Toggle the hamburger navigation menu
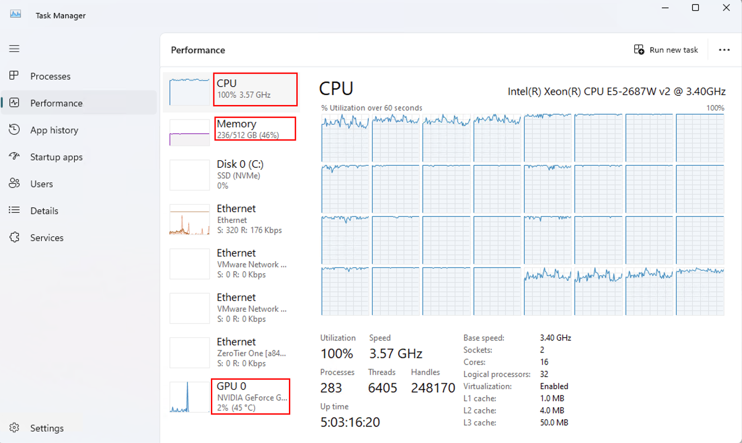This screenshot has height=443, width=742. 14,49
